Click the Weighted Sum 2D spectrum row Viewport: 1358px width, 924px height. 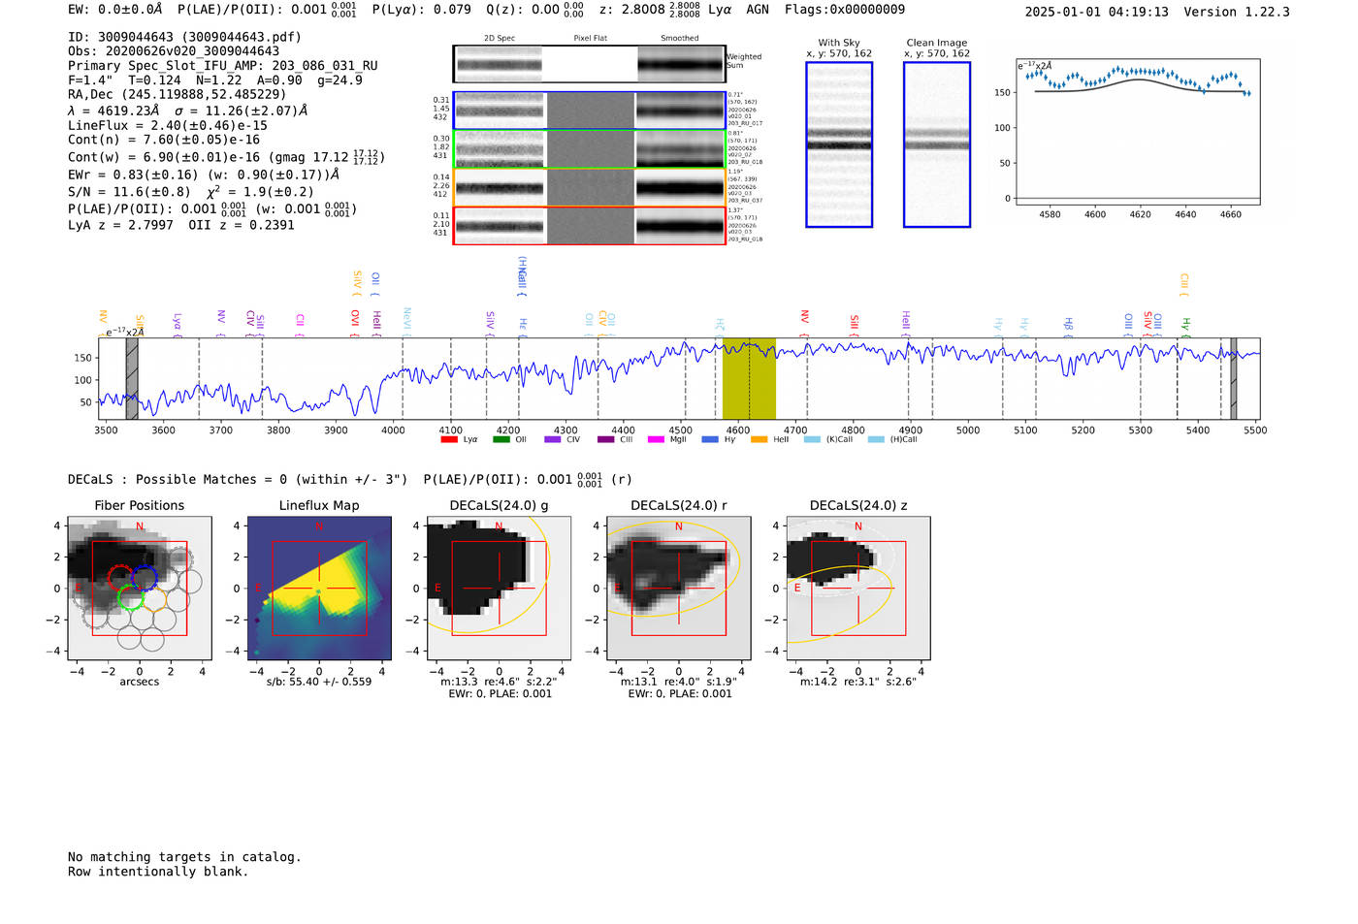coord(590,64)
